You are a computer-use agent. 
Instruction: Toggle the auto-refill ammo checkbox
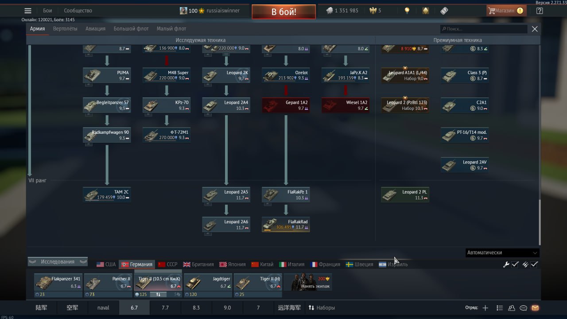[x=535, y=265]
